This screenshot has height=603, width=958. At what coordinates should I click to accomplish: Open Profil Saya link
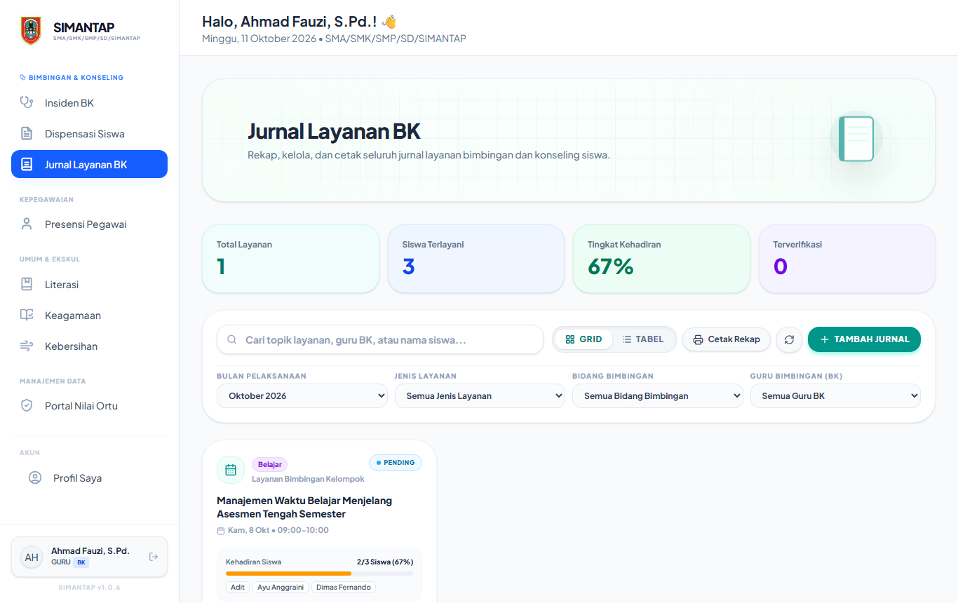[89, 478]
